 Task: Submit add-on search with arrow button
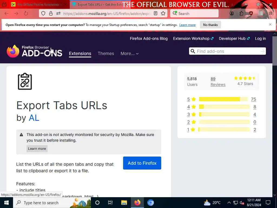[x=262, y=51]
